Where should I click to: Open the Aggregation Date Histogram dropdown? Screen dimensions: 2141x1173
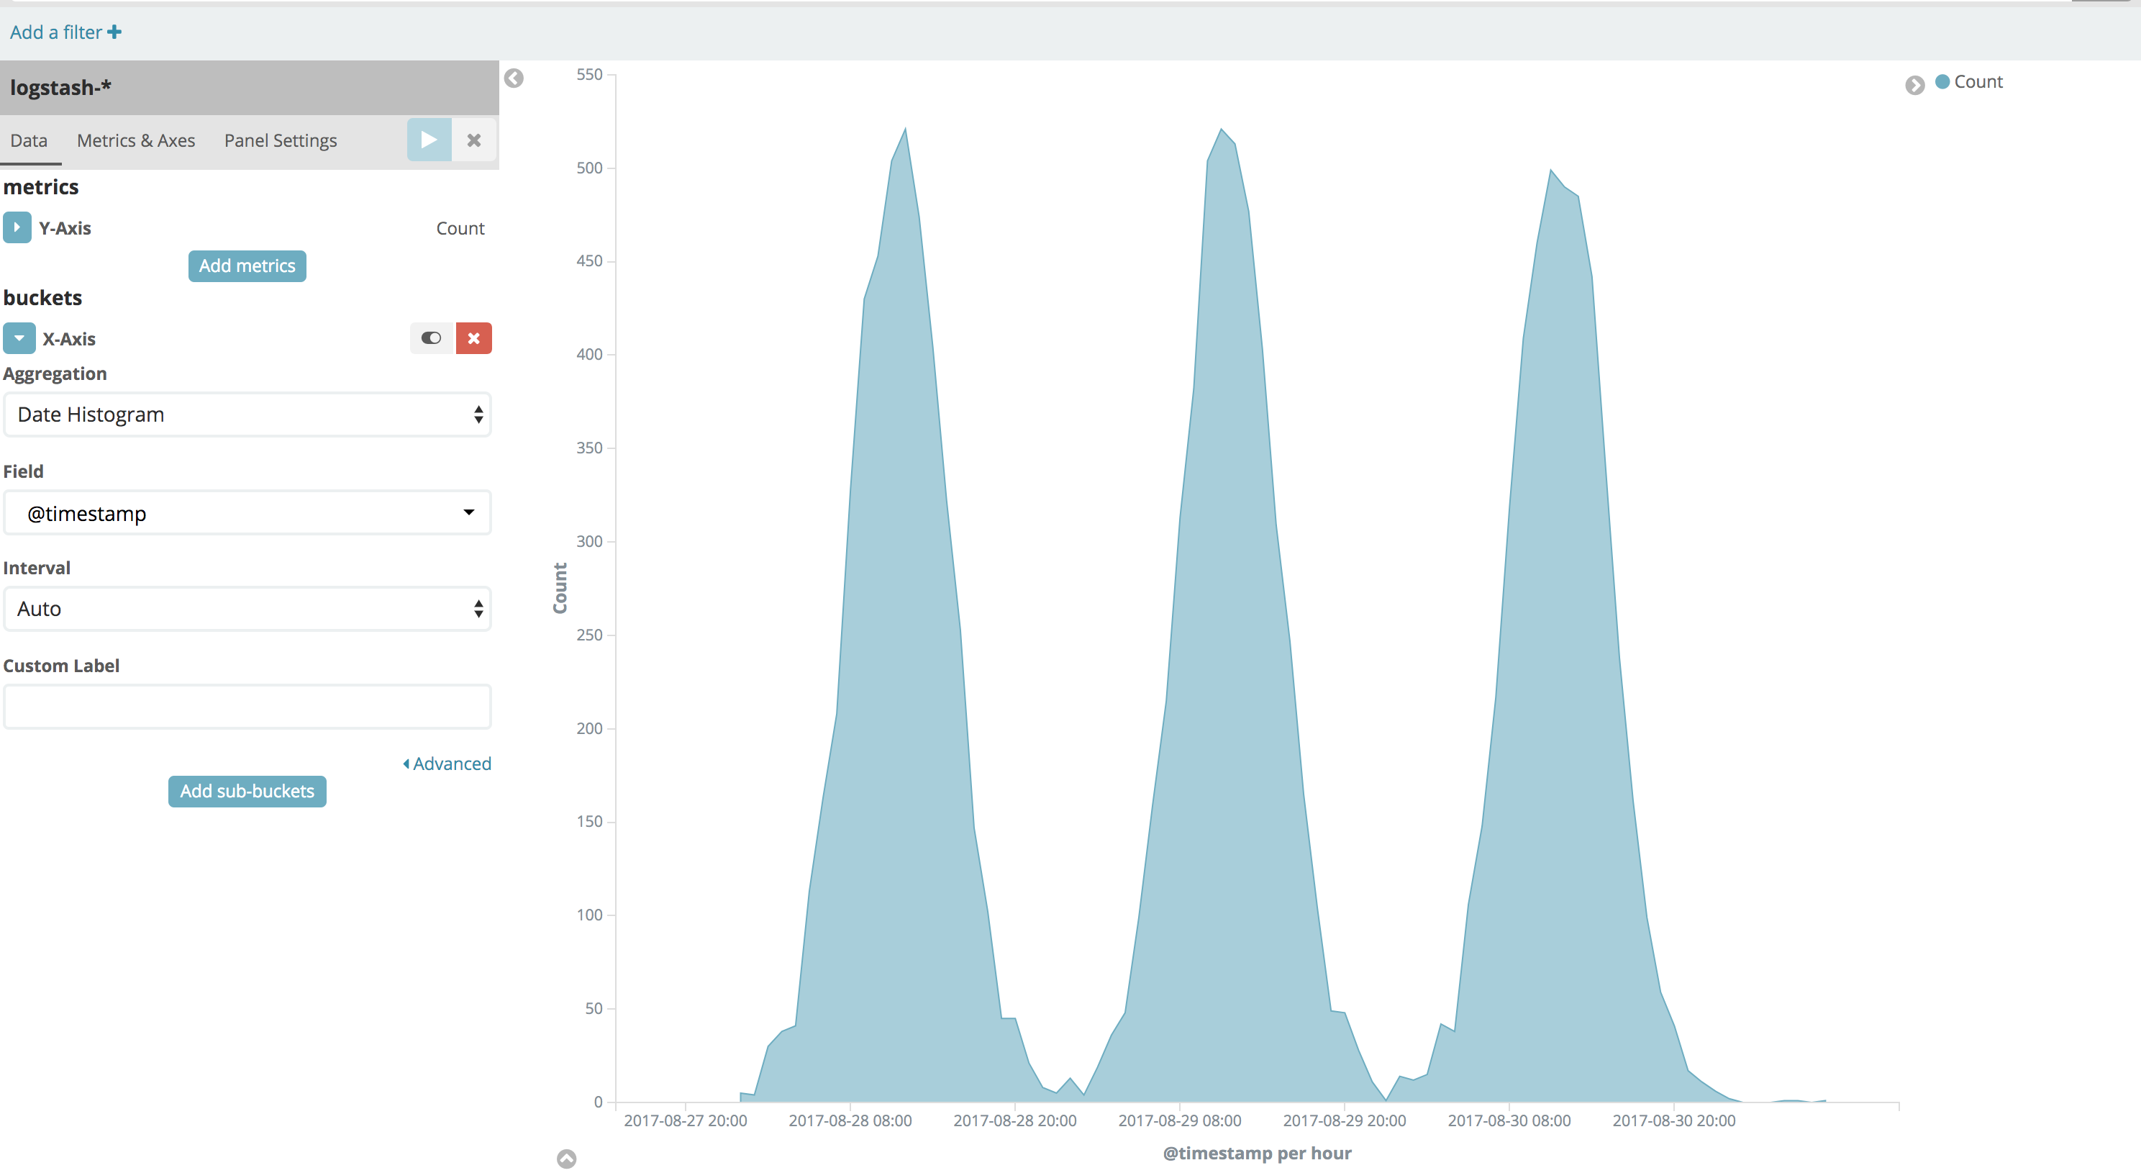click(x=247, y=414)
